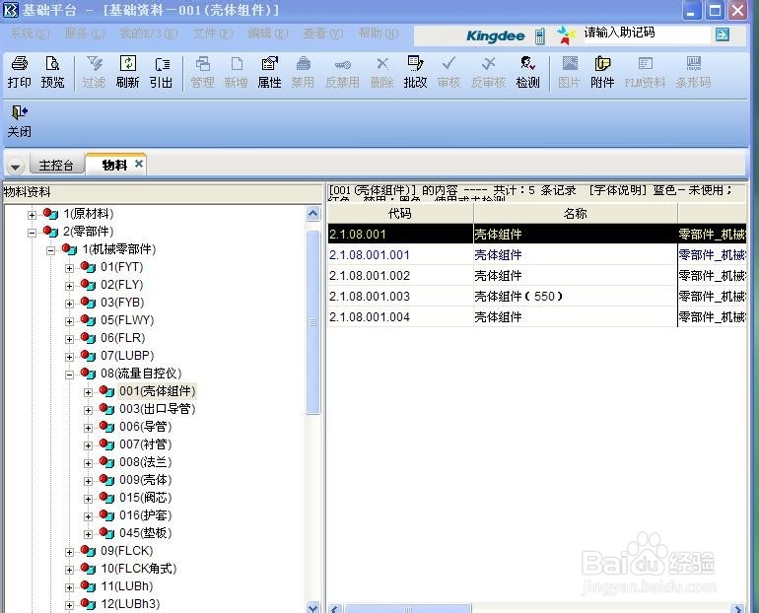Click the Kingdee logo
The width and height of the screenshot is (759, 613).
pos(495,35)
